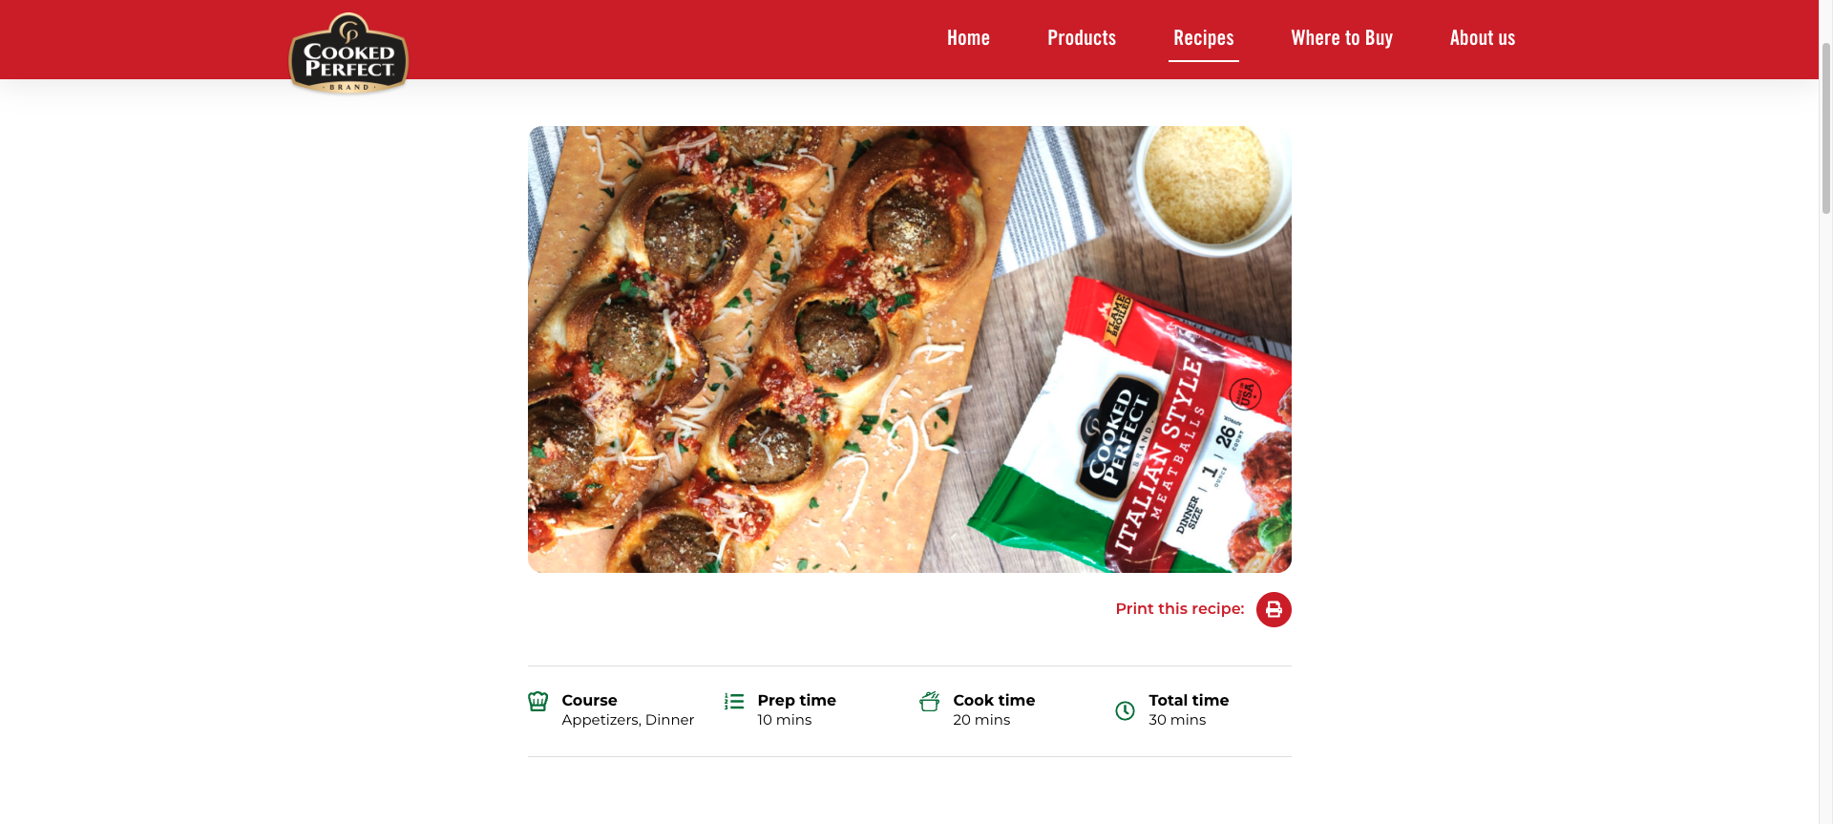
Task: Click the 30 mins total time value
Action: click(1177, 720)
